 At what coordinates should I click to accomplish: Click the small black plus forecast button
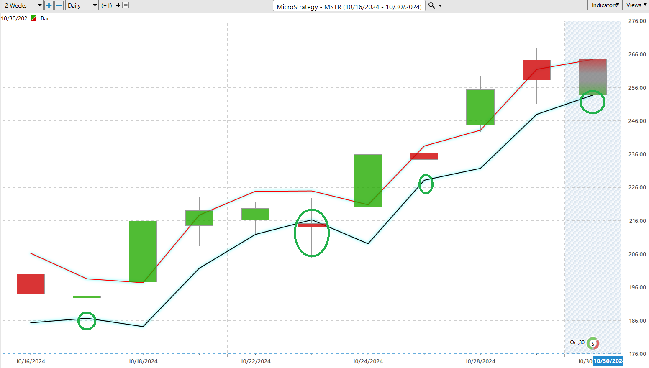click(118, 5)
